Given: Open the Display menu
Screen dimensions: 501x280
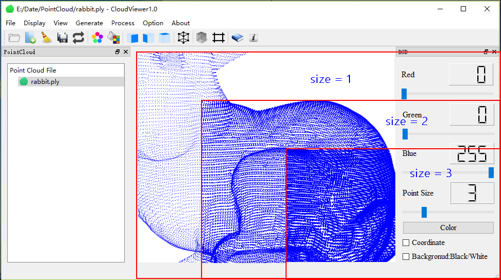Looking at the screenshot, I should [35, 23].
